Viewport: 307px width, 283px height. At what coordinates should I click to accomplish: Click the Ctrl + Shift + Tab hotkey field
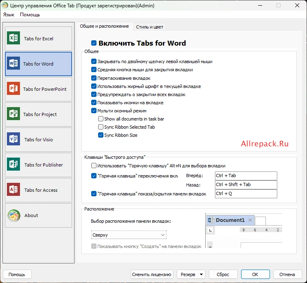[246, 185]
